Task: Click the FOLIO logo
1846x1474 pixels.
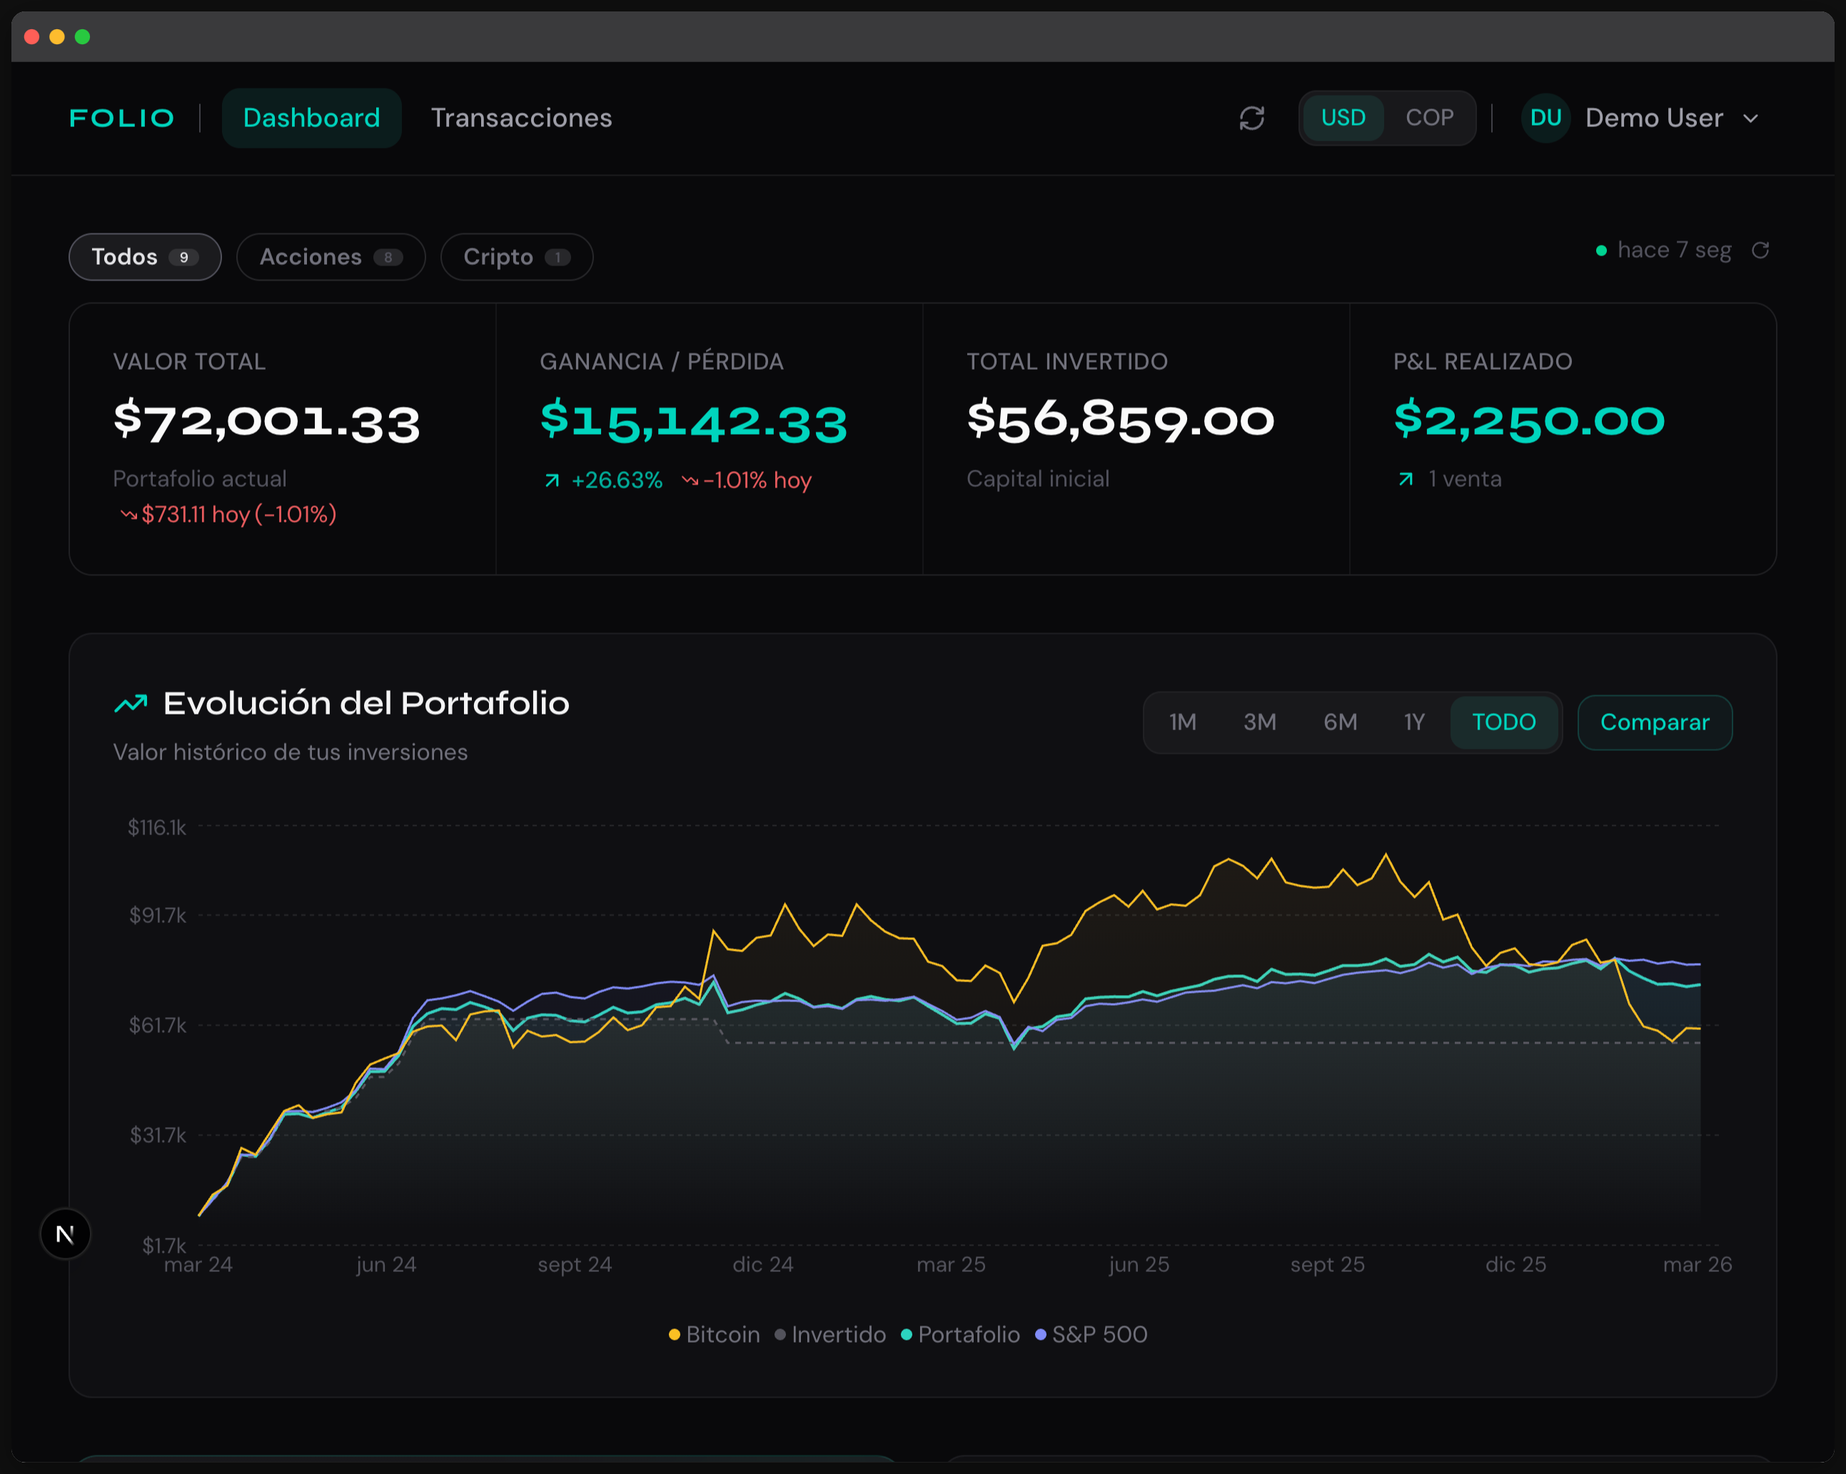Action: tap(121, 118)
